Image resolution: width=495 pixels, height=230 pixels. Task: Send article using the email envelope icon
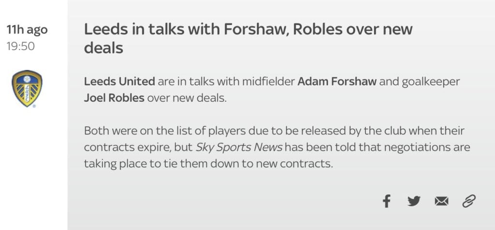[x=441, y=201]
